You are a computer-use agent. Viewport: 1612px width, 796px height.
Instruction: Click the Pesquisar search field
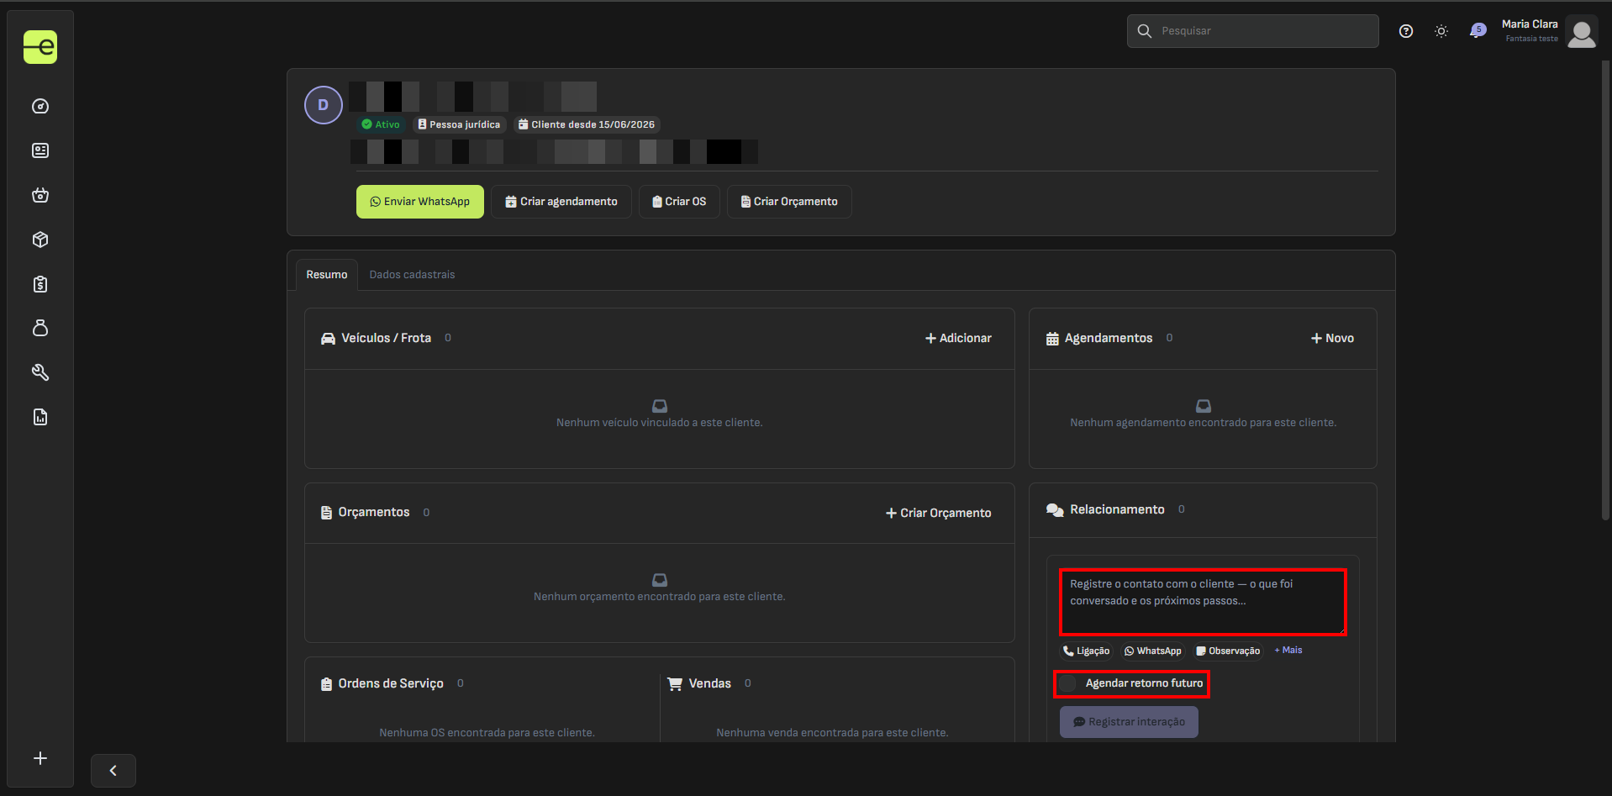coord(1253,31)
